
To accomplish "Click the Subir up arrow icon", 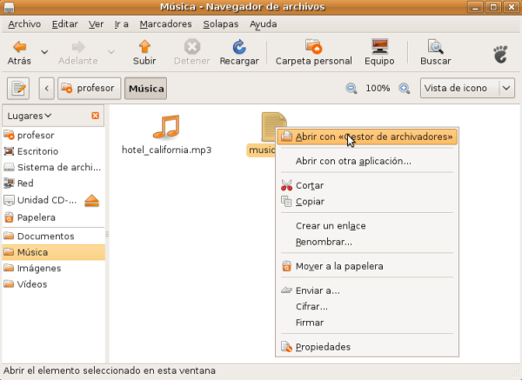I will click(144, 47).
